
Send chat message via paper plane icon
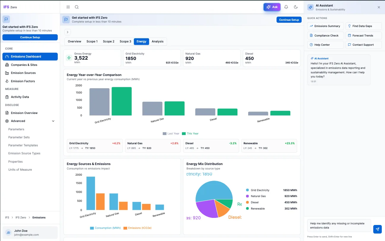[377, 229]
